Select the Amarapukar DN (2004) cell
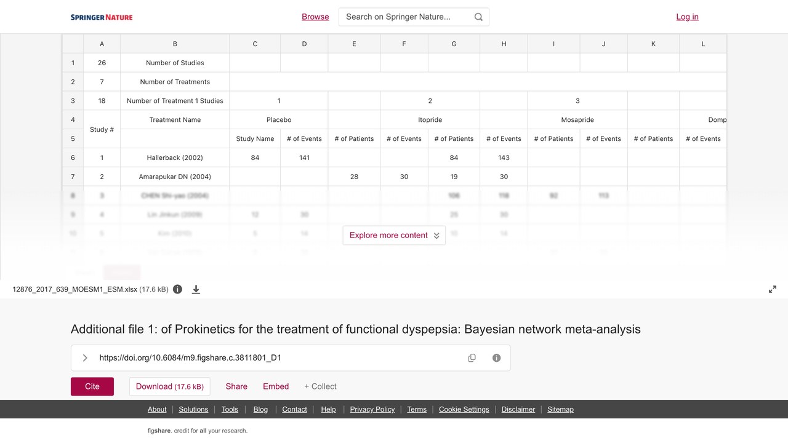This screenshot has height=443, width=788. [175, 177]
